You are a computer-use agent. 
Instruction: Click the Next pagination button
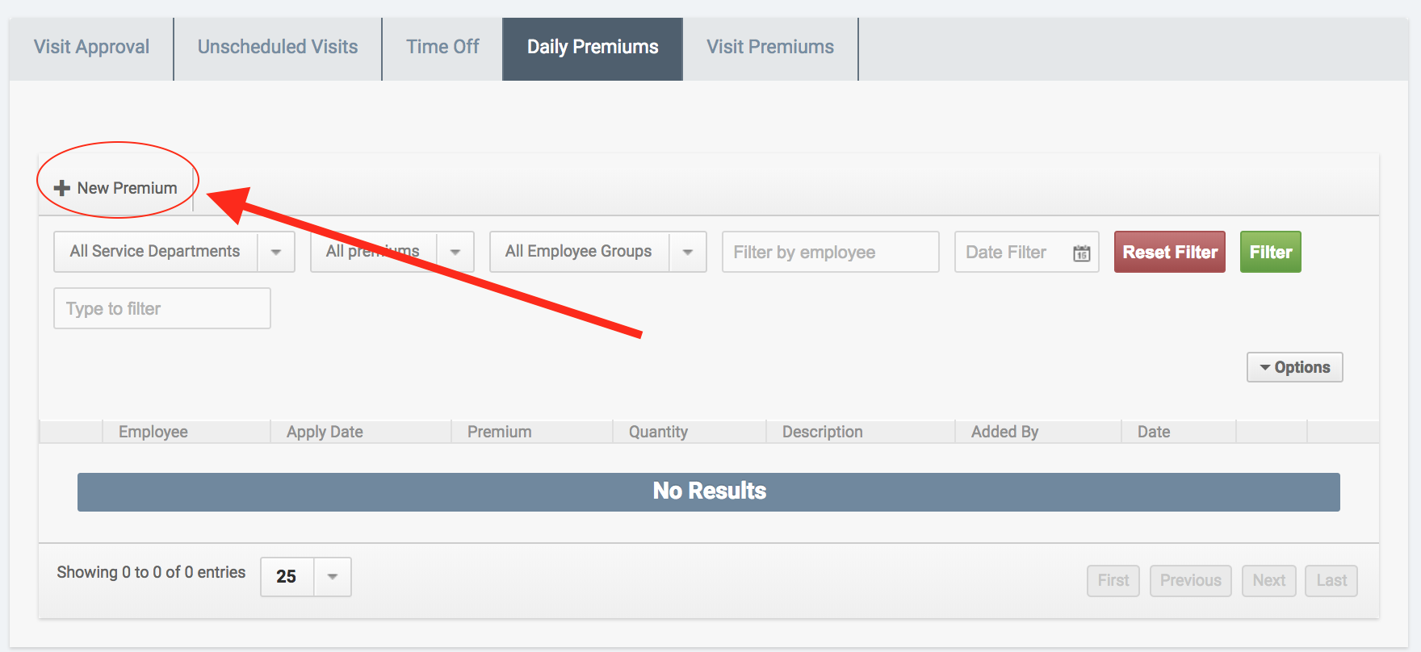[x=1268, y=580]
